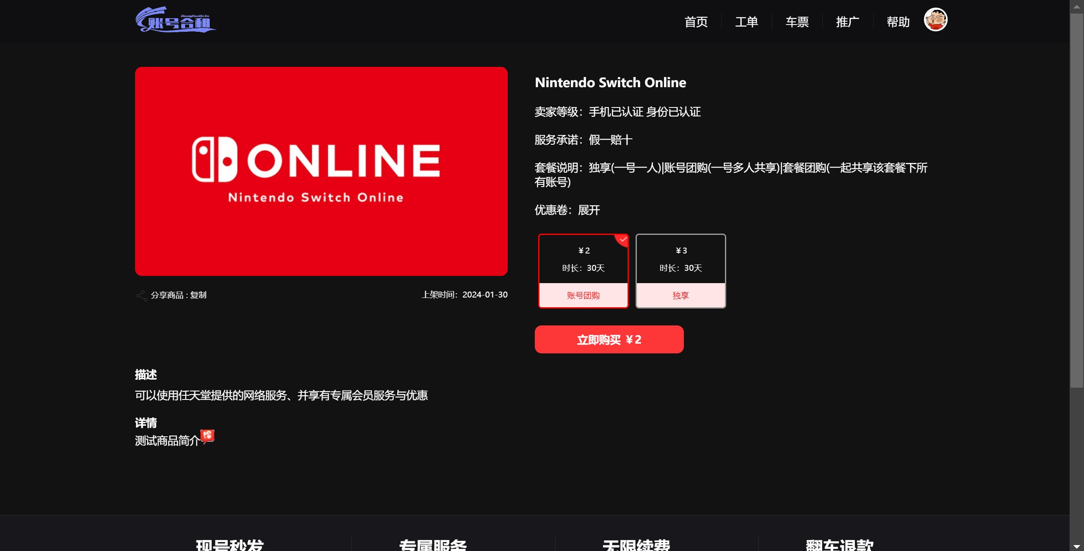Click the red emoji sticker after 测试商品简介
Image resolution: width=1084 pixels, height=551 pixels.
pos(207,436)
